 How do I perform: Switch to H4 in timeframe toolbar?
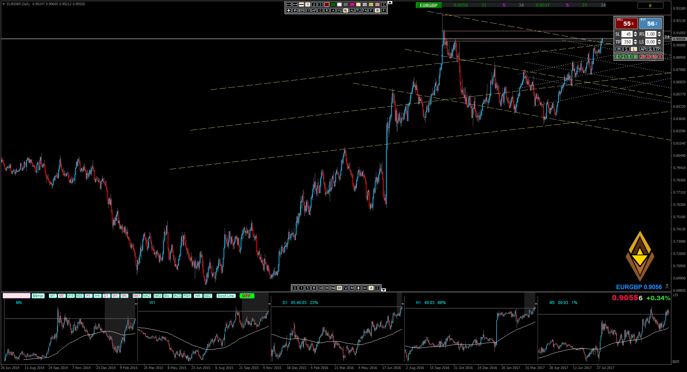333,288
